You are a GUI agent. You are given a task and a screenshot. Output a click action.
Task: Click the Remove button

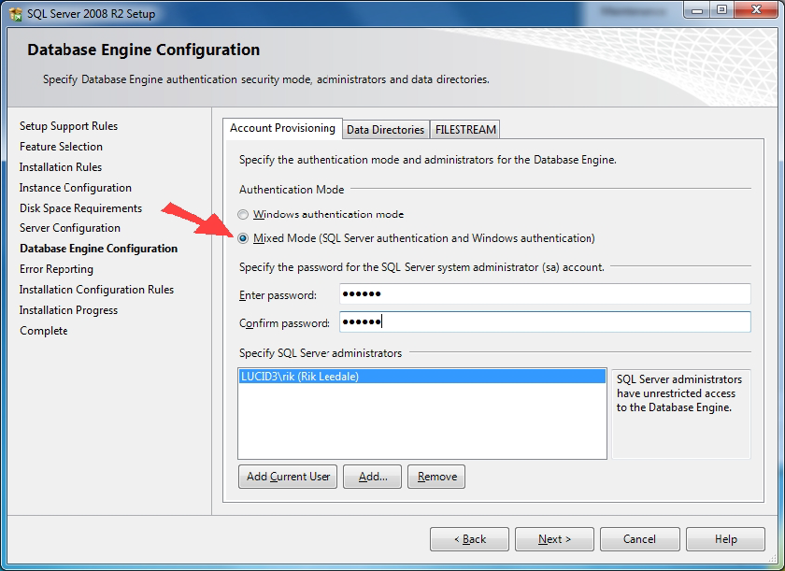pos(436,477)
